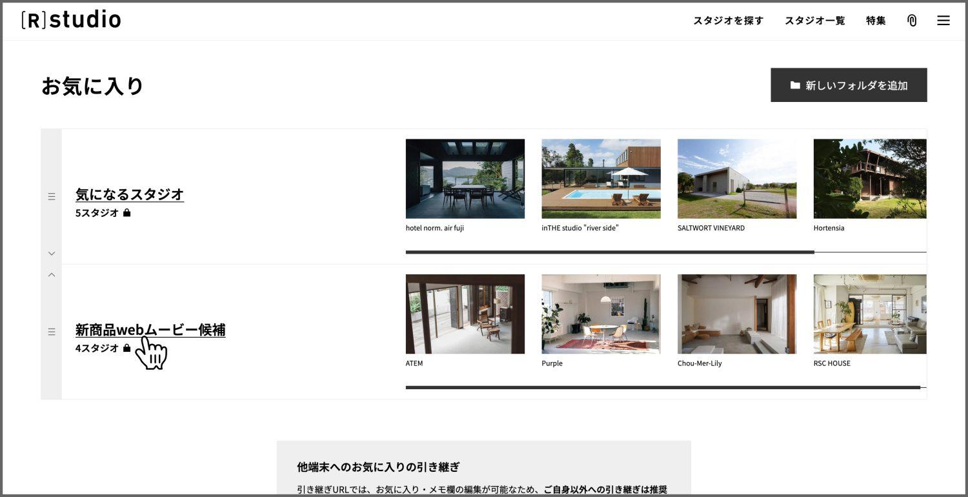This screenshot has width=968, height=497.
Task: Open the paperclip favorites icon in header
Action: pos(912,21)
